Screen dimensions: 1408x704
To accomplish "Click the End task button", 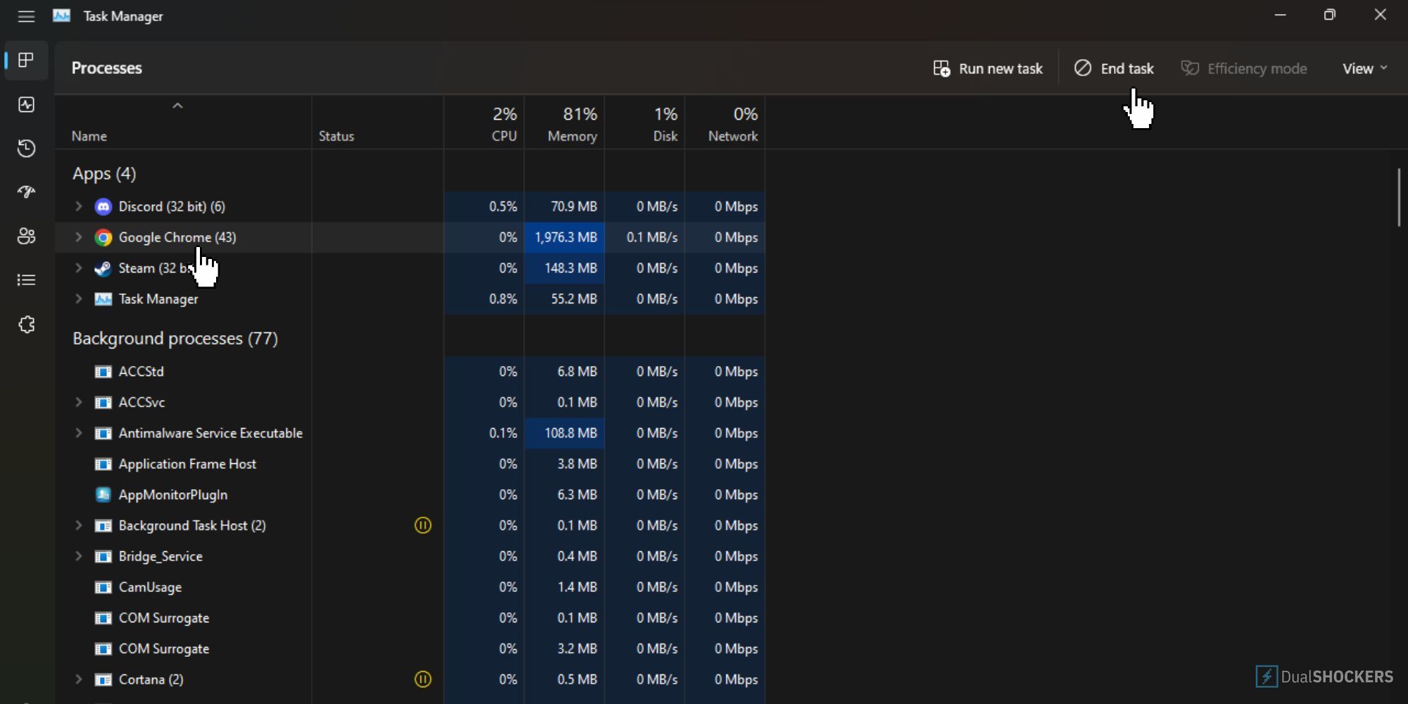I will [x=1114, y=68].
